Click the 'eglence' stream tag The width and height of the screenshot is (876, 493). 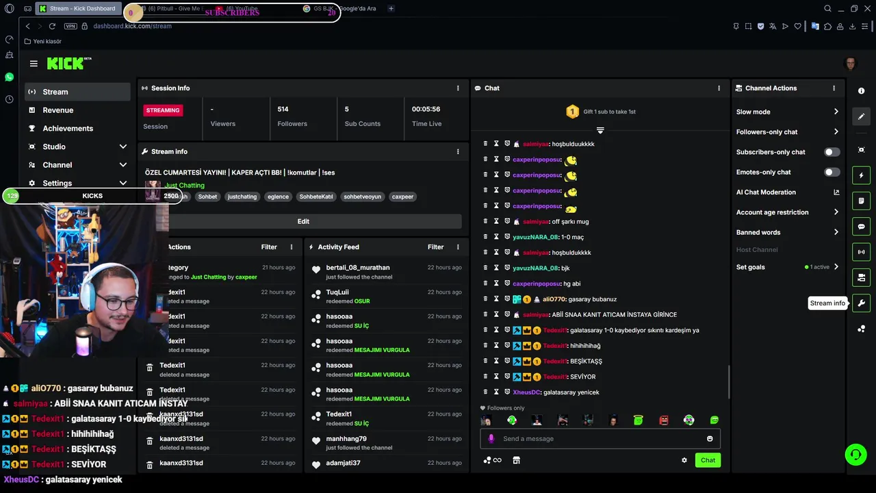point(278,197)
